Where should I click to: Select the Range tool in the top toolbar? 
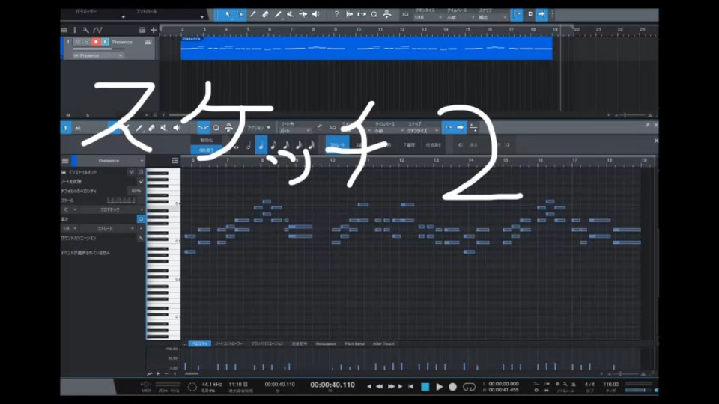240,15
